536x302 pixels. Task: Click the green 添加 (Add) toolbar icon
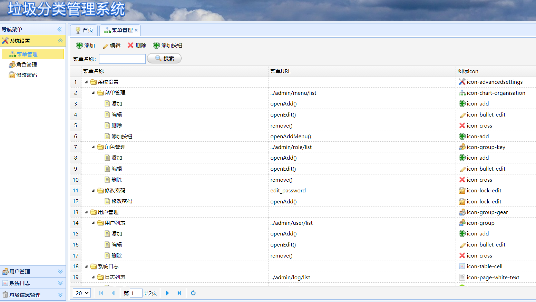pos(79,45)
